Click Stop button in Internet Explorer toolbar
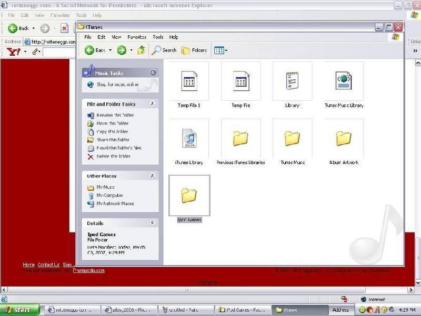 click(x=64, y=28)
